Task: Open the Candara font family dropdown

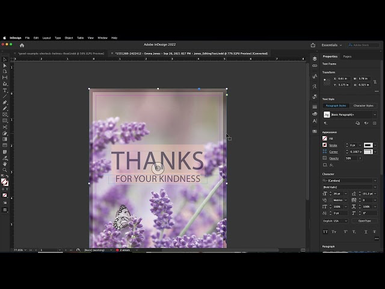Action: 375,181
